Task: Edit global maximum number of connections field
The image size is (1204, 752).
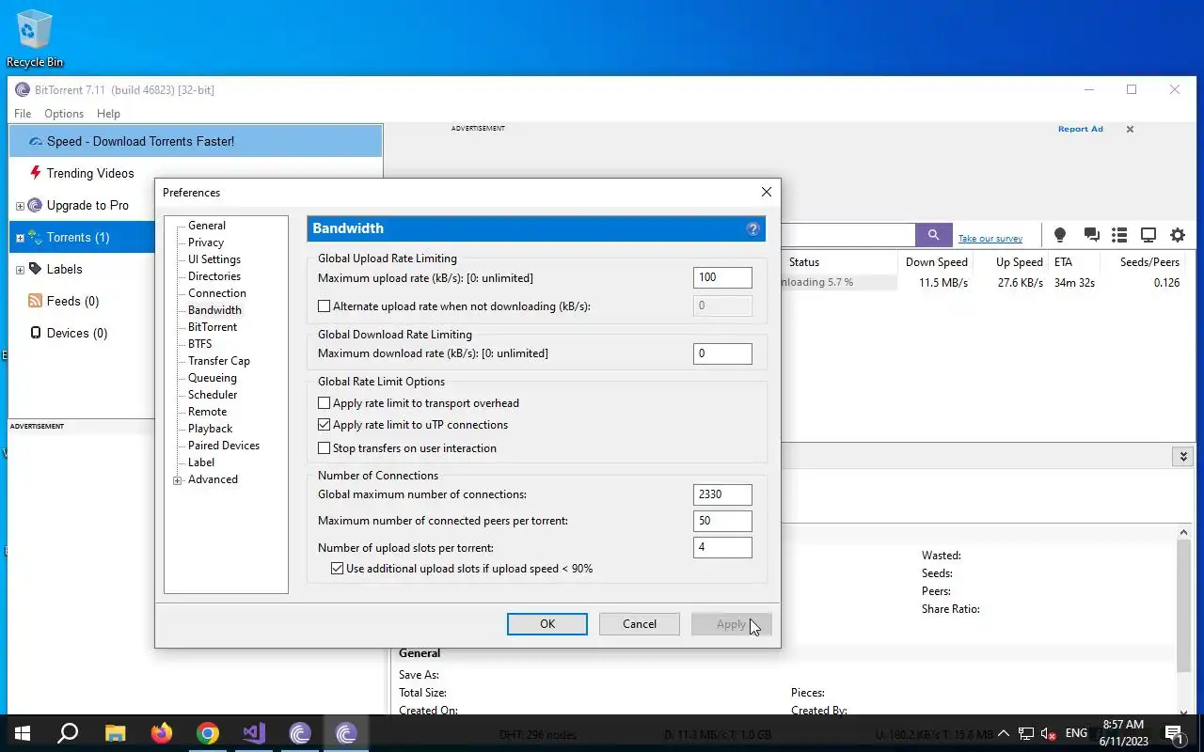Action: click(x=722, y=494)
